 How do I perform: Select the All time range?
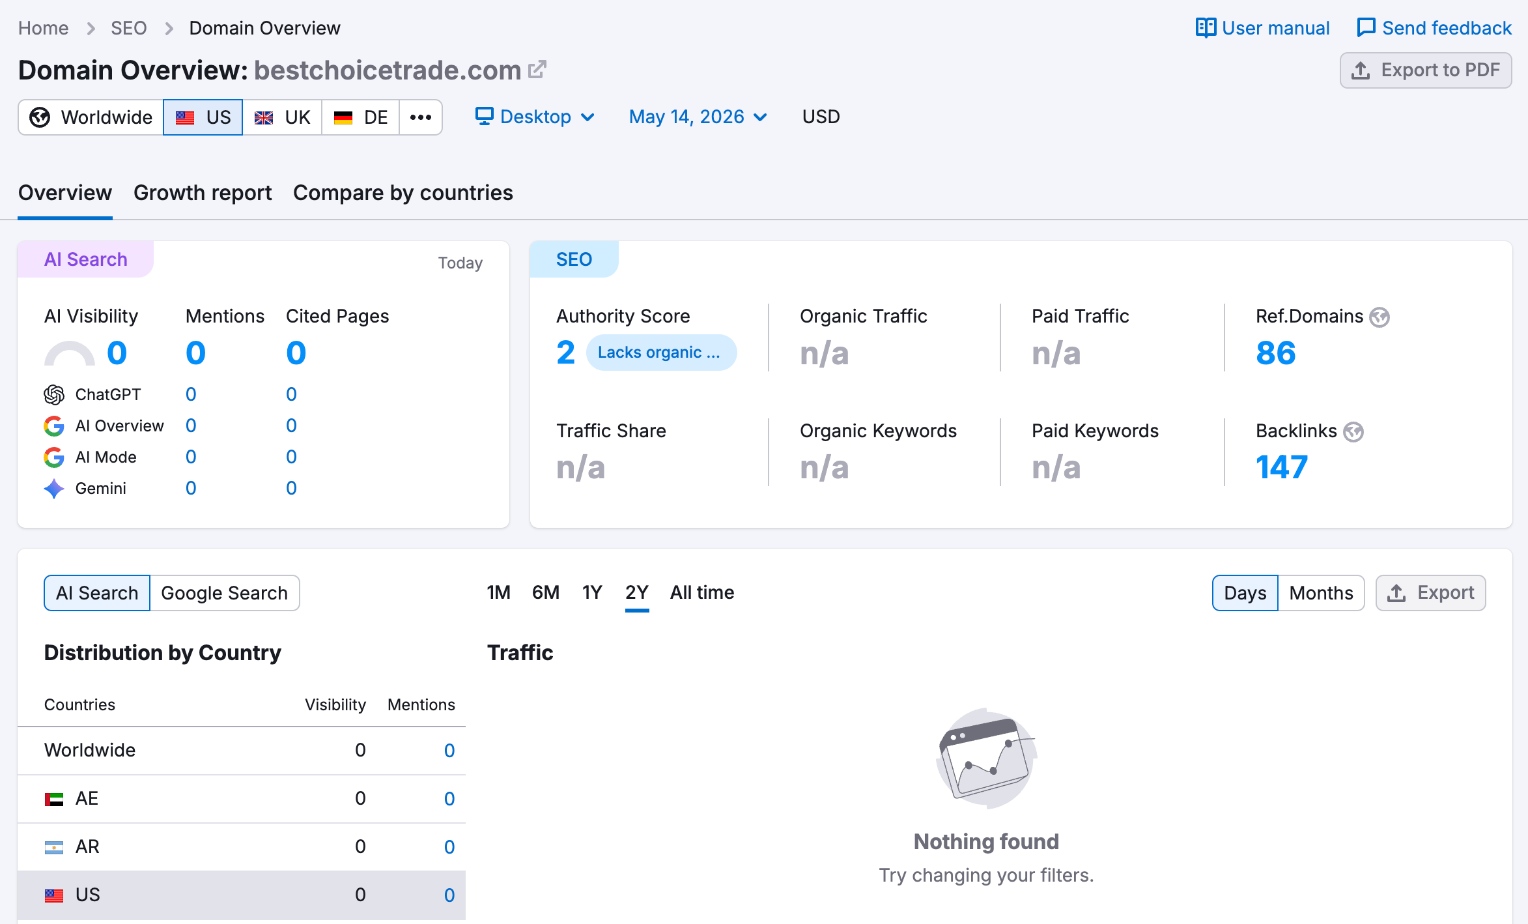(x=702, y=592)
